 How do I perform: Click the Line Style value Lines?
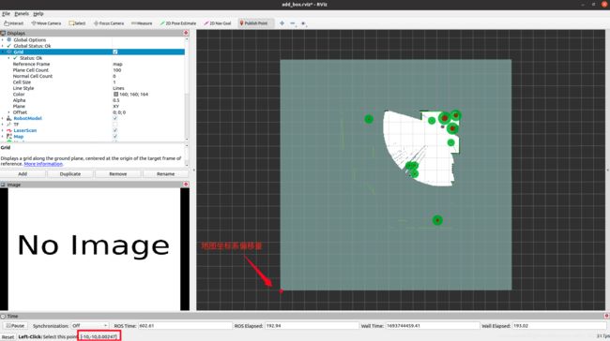pyautogui.click(x=118, y=88)
